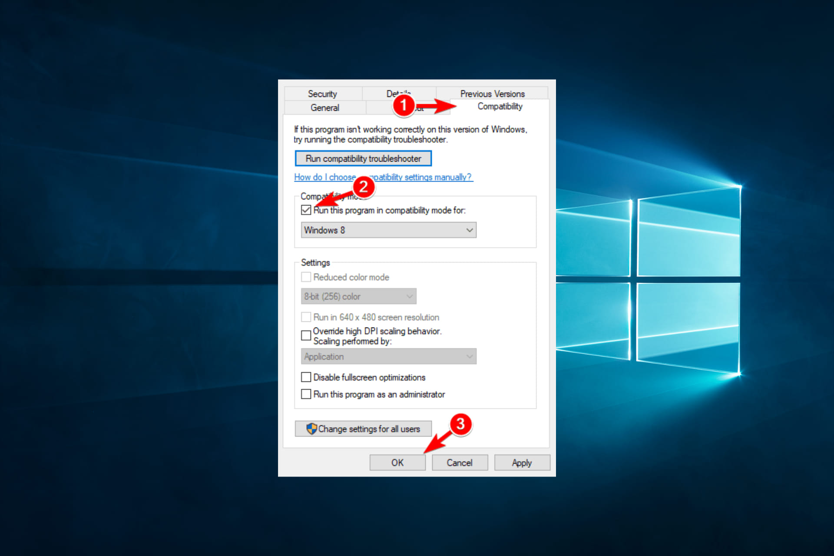834x556 pixels.
Task: Click the Cancel button
Action: (460, 463)
